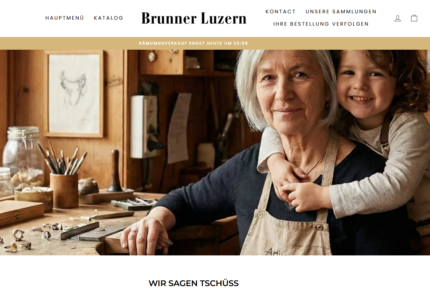Click the Brunner Luzern logo title
Viewport: 430px width, 288px height.
[x=194, y=18]
